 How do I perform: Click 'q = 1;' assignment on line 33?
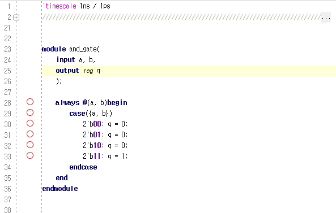118,157
